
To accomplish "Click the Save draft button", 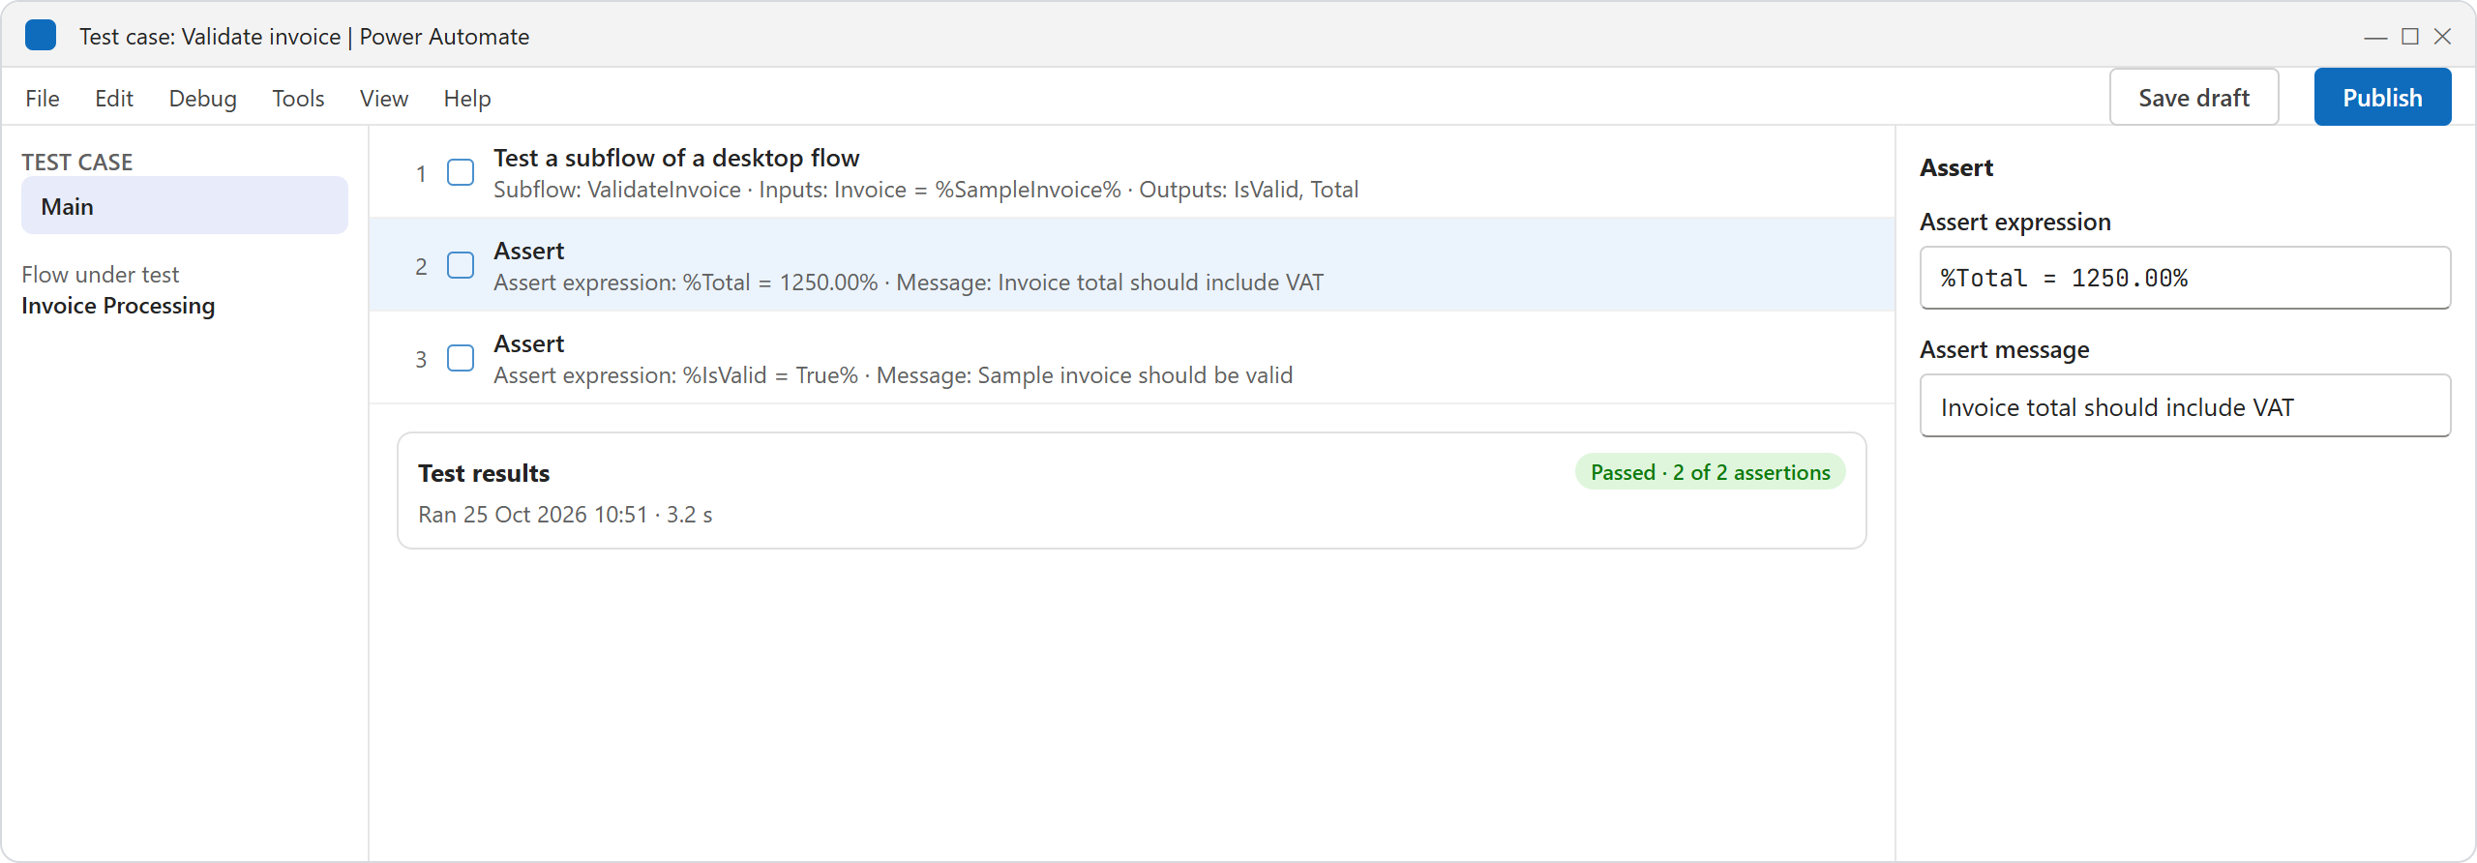I will point(2193,97).
